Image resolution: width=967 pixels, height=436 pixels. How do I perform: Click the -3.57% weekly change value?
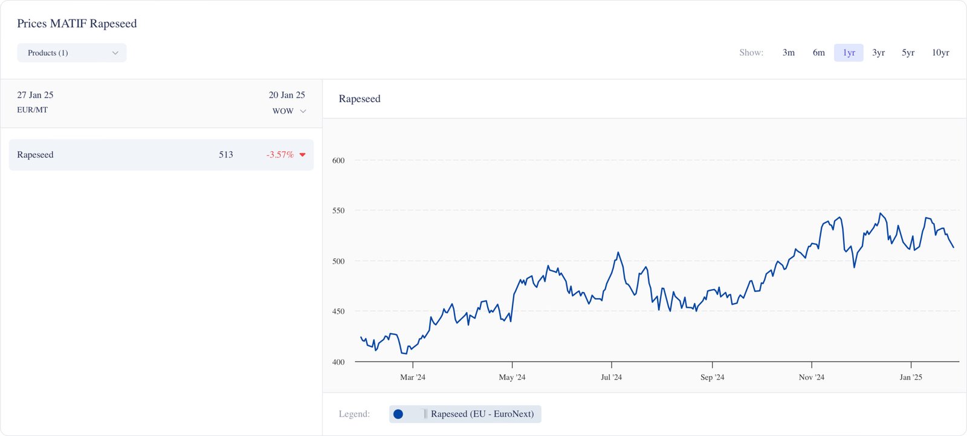pos(280,155)
